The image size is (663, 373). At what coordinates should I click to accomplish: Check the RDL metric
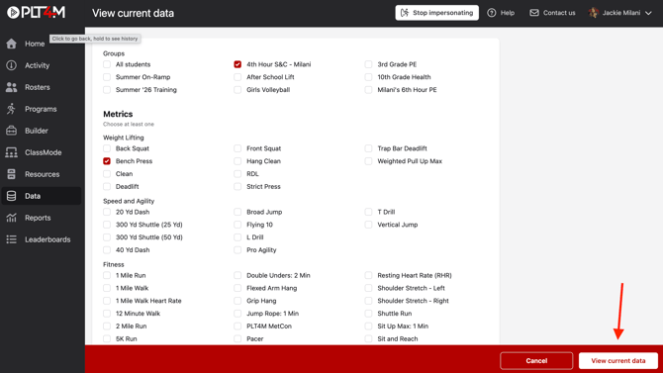(x=237, y=174)
